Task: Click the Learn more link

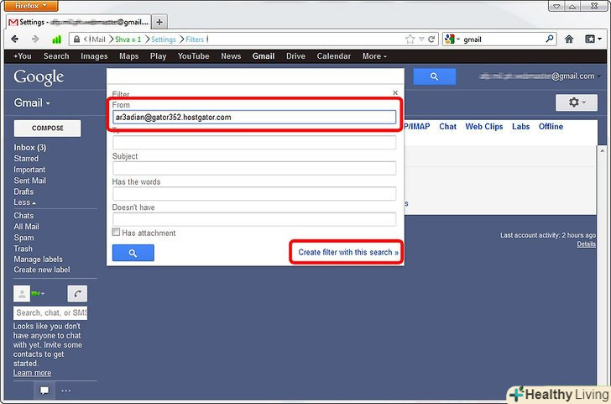Action: (x=32, y=373)
